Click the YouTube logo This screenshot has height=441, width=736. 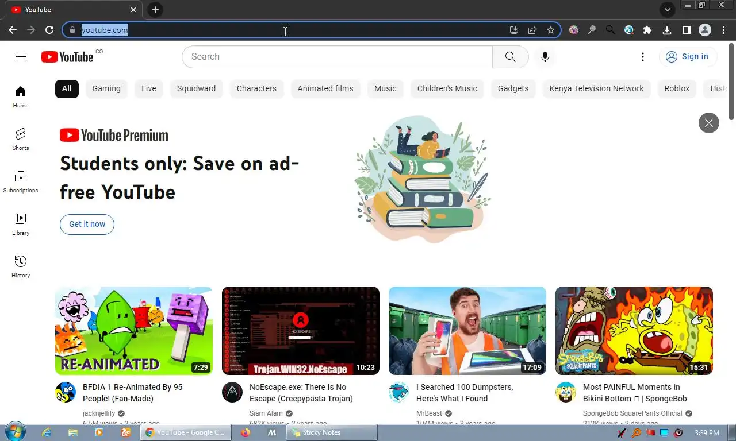67,56
